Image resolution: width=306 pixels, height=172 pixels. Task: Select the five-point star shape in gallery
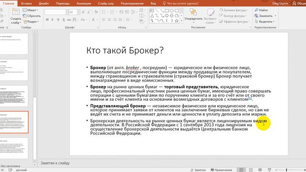(x=177, y=21)
